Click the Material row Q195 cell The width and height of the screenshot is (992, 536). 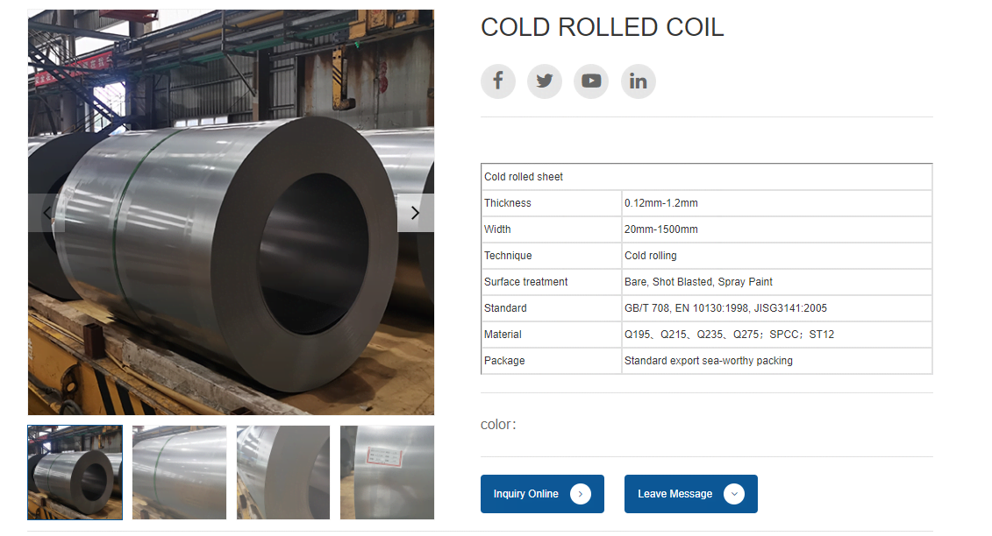point(777,335)
